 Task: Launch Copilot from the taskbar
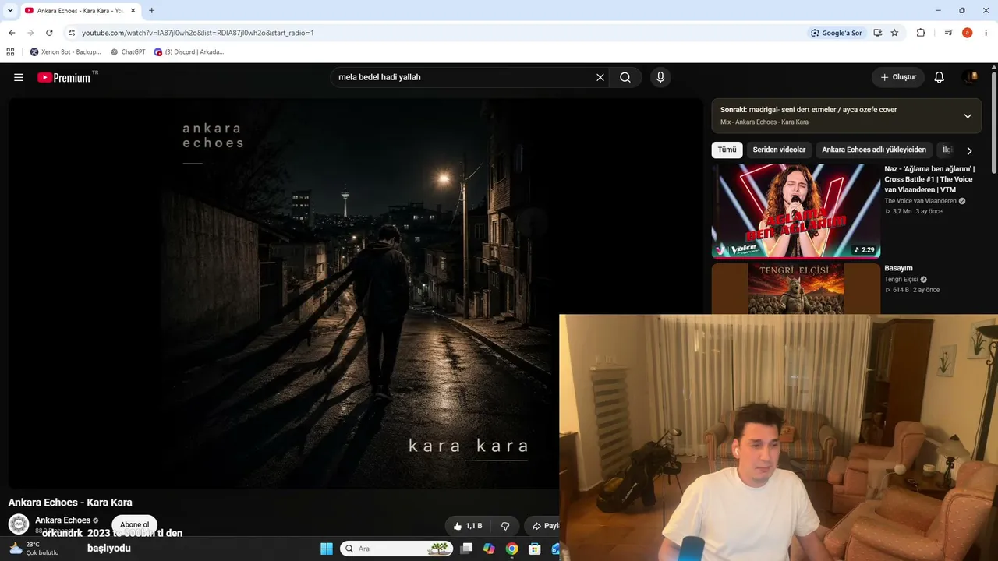pos(489,549)
